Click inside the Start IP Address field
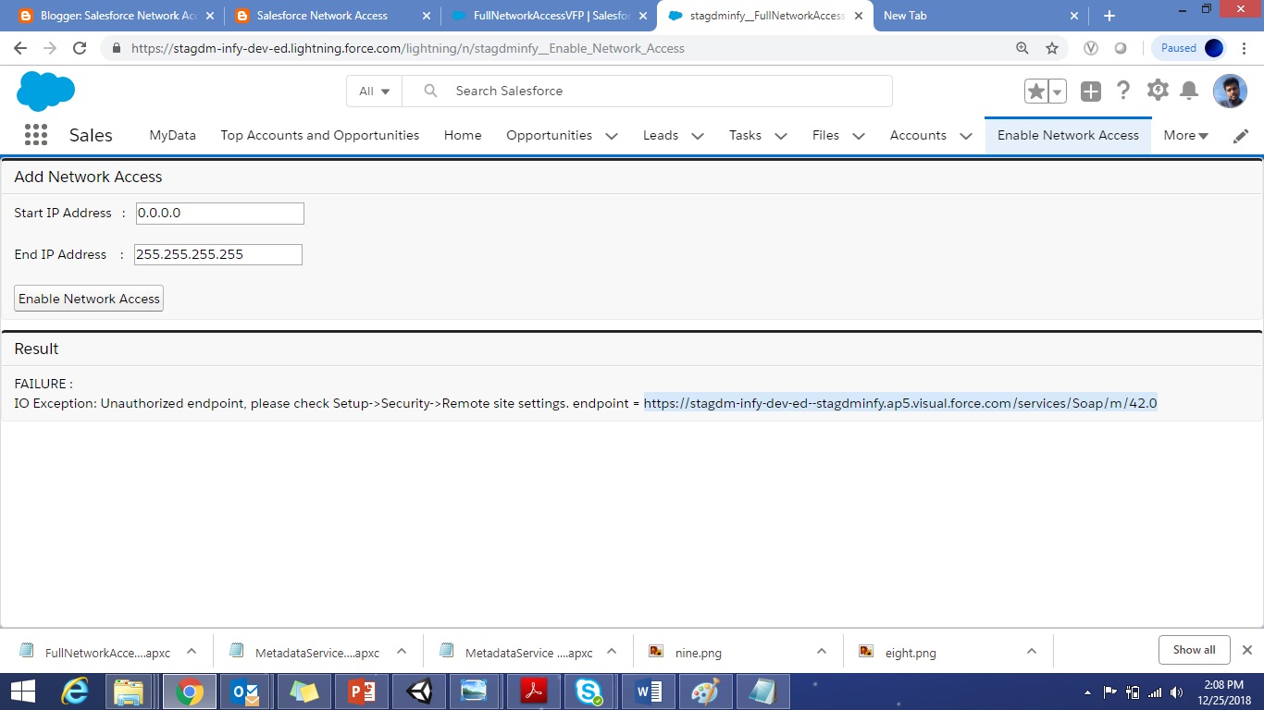The width and height of the screenshot is (1264, 710). tap(219, 213)
